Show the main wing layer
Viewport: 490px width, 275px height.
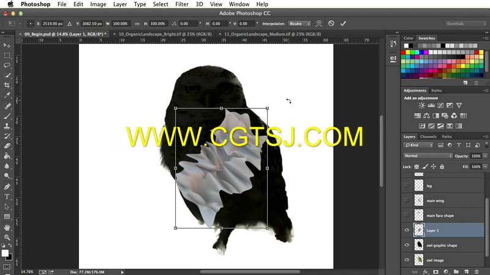tap(407, 200)
